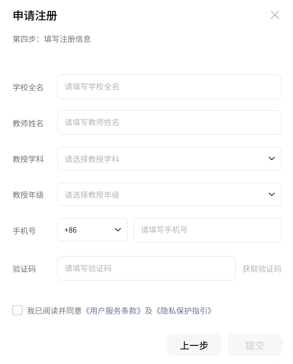Click the 教授年级 label text
Viewport: 293px width, 364px height.
28,195
